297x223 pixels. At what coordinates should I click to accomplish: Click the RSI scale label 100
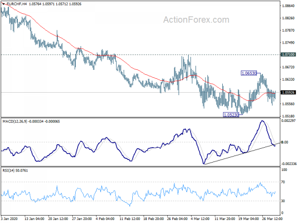tap(284, 170)
